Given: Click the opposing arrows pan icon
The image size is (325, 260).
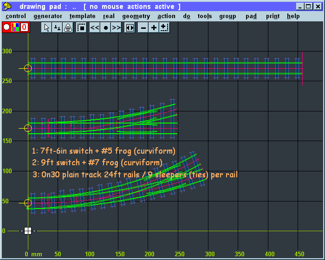Looking at the screenshot, I should click(130, 27).
